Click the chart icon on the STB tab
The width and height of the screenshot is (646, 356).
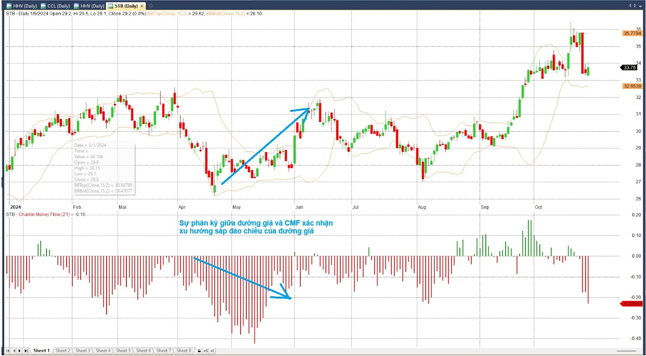(x=111, y=6)
